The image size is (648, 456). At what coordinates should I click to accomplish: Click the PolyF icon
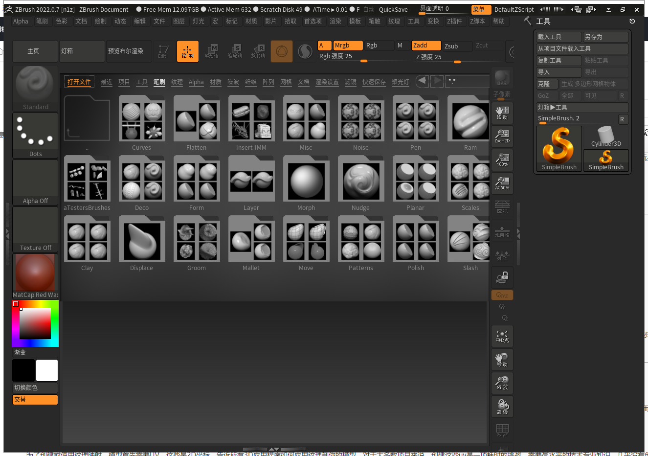(502, 431)
